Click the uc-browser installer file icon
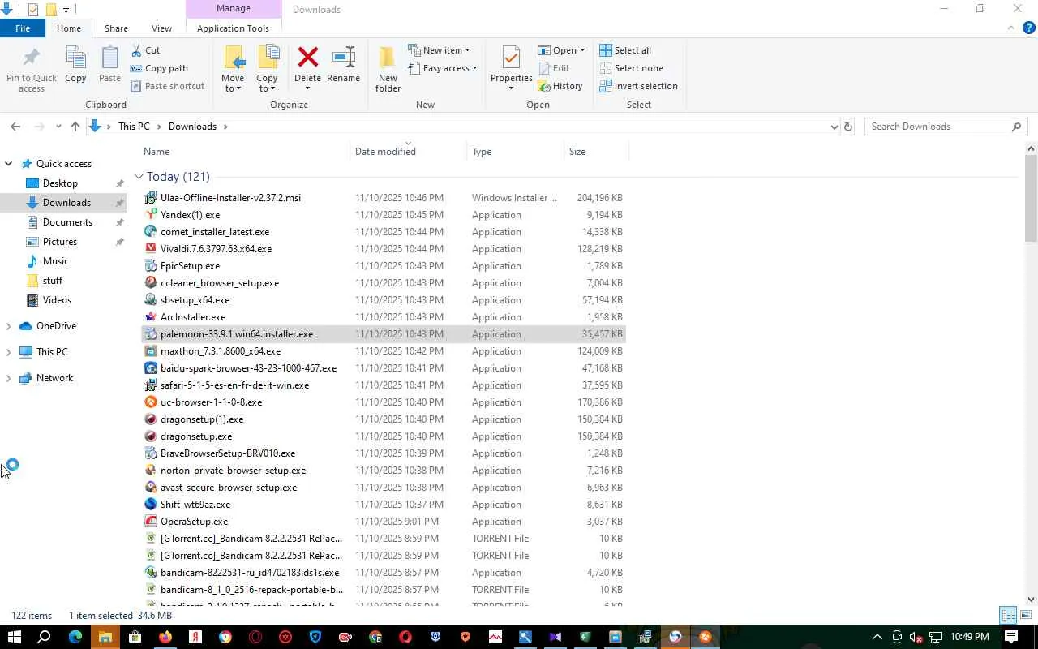Image resolution: width=1038 pixels, height=649 pixels. point(151,402)
